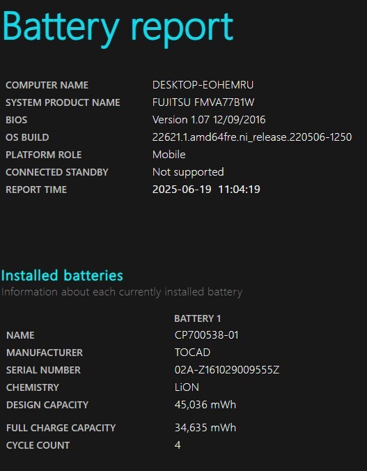The height and width of the screenshot is (471, 367).
Task: Click the Battery report heading
Action: tap(118, 29)
